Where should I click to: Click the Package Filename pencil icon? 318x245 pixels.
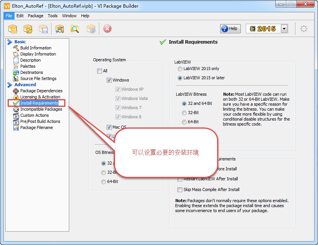[16, 127]
